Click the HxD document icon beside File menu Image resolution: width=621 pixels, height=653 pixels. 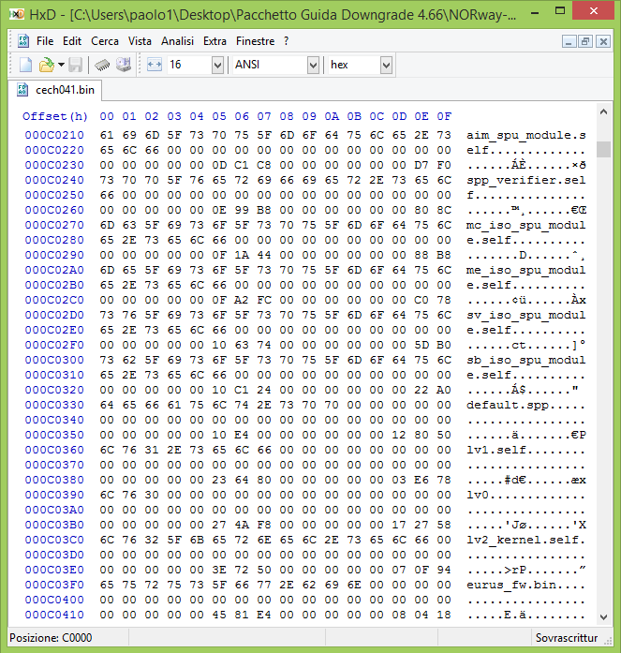coord(23,41)
